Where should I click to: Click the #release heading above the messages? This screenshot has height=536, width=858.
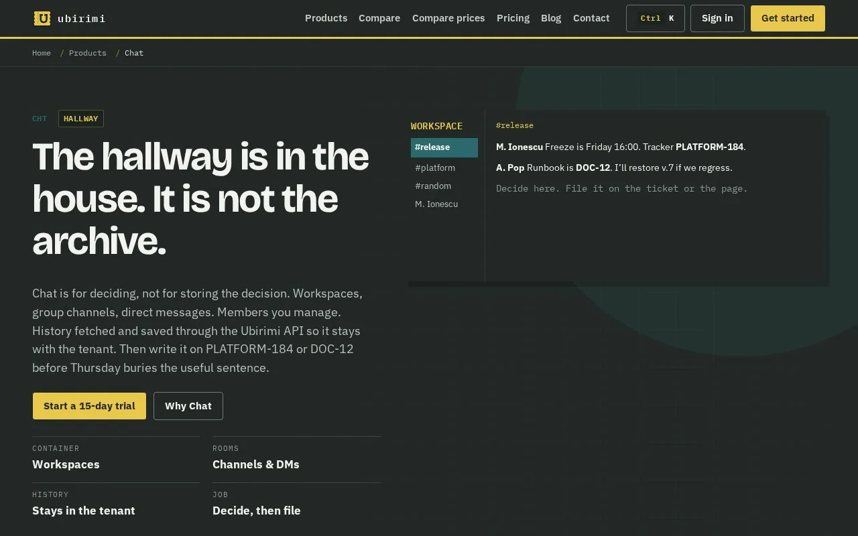click(x=515, y=125)
